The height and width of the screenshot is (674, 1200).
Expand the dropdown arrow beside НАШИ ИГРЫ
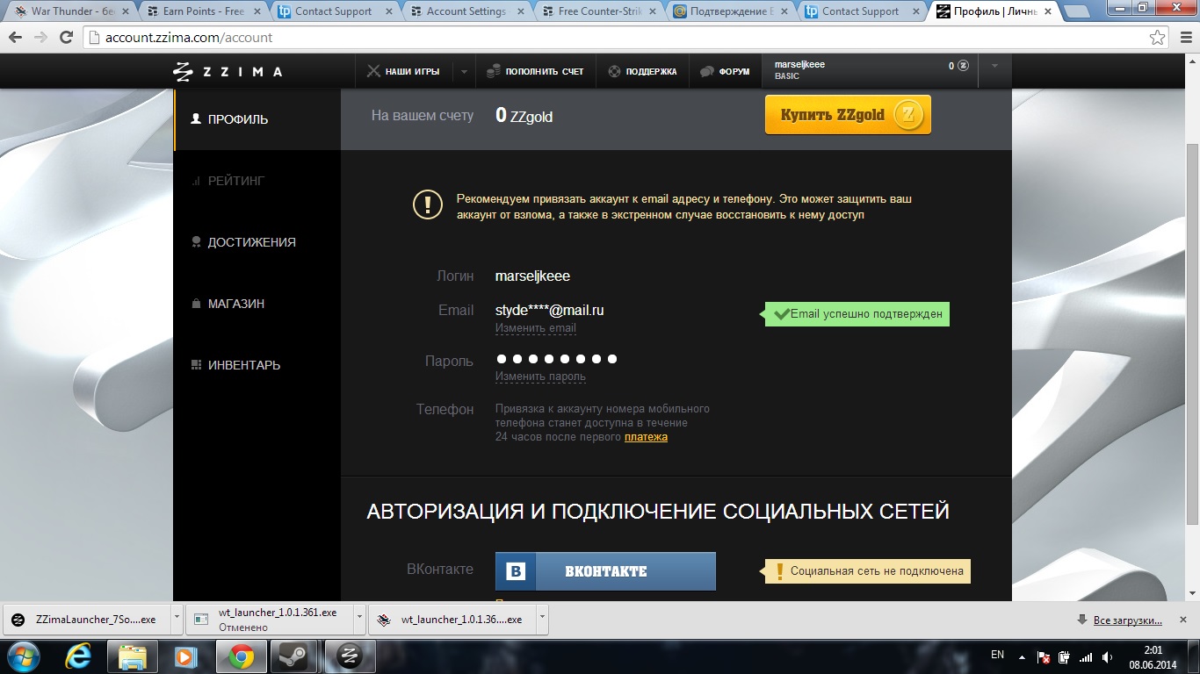(464, 71)
